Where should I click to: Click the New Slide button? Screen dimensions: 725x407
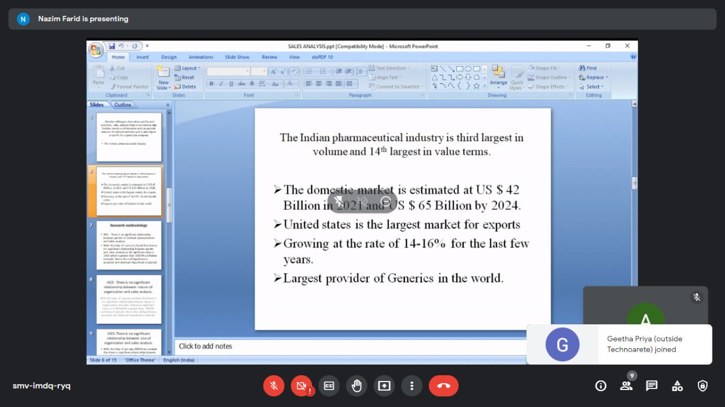163,78
